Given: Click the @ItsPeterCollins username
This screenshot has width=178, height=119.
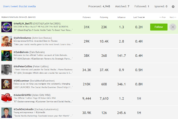Looking at the screenshot, I should coord(23,66).
